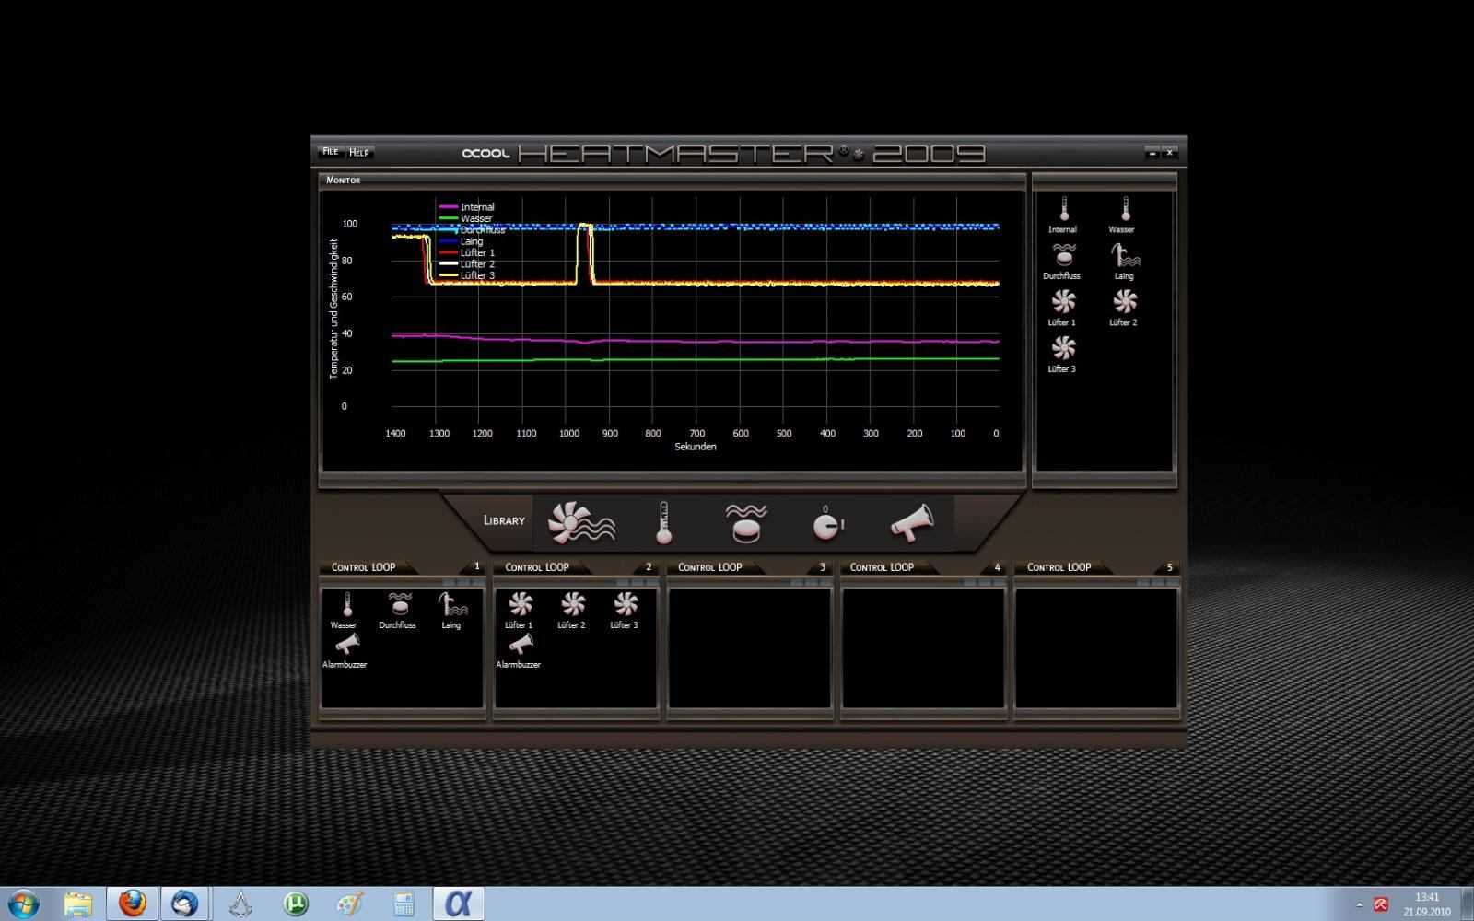Click the red antivirus tray icon
1474x921 pixels.
point(1381,904)
